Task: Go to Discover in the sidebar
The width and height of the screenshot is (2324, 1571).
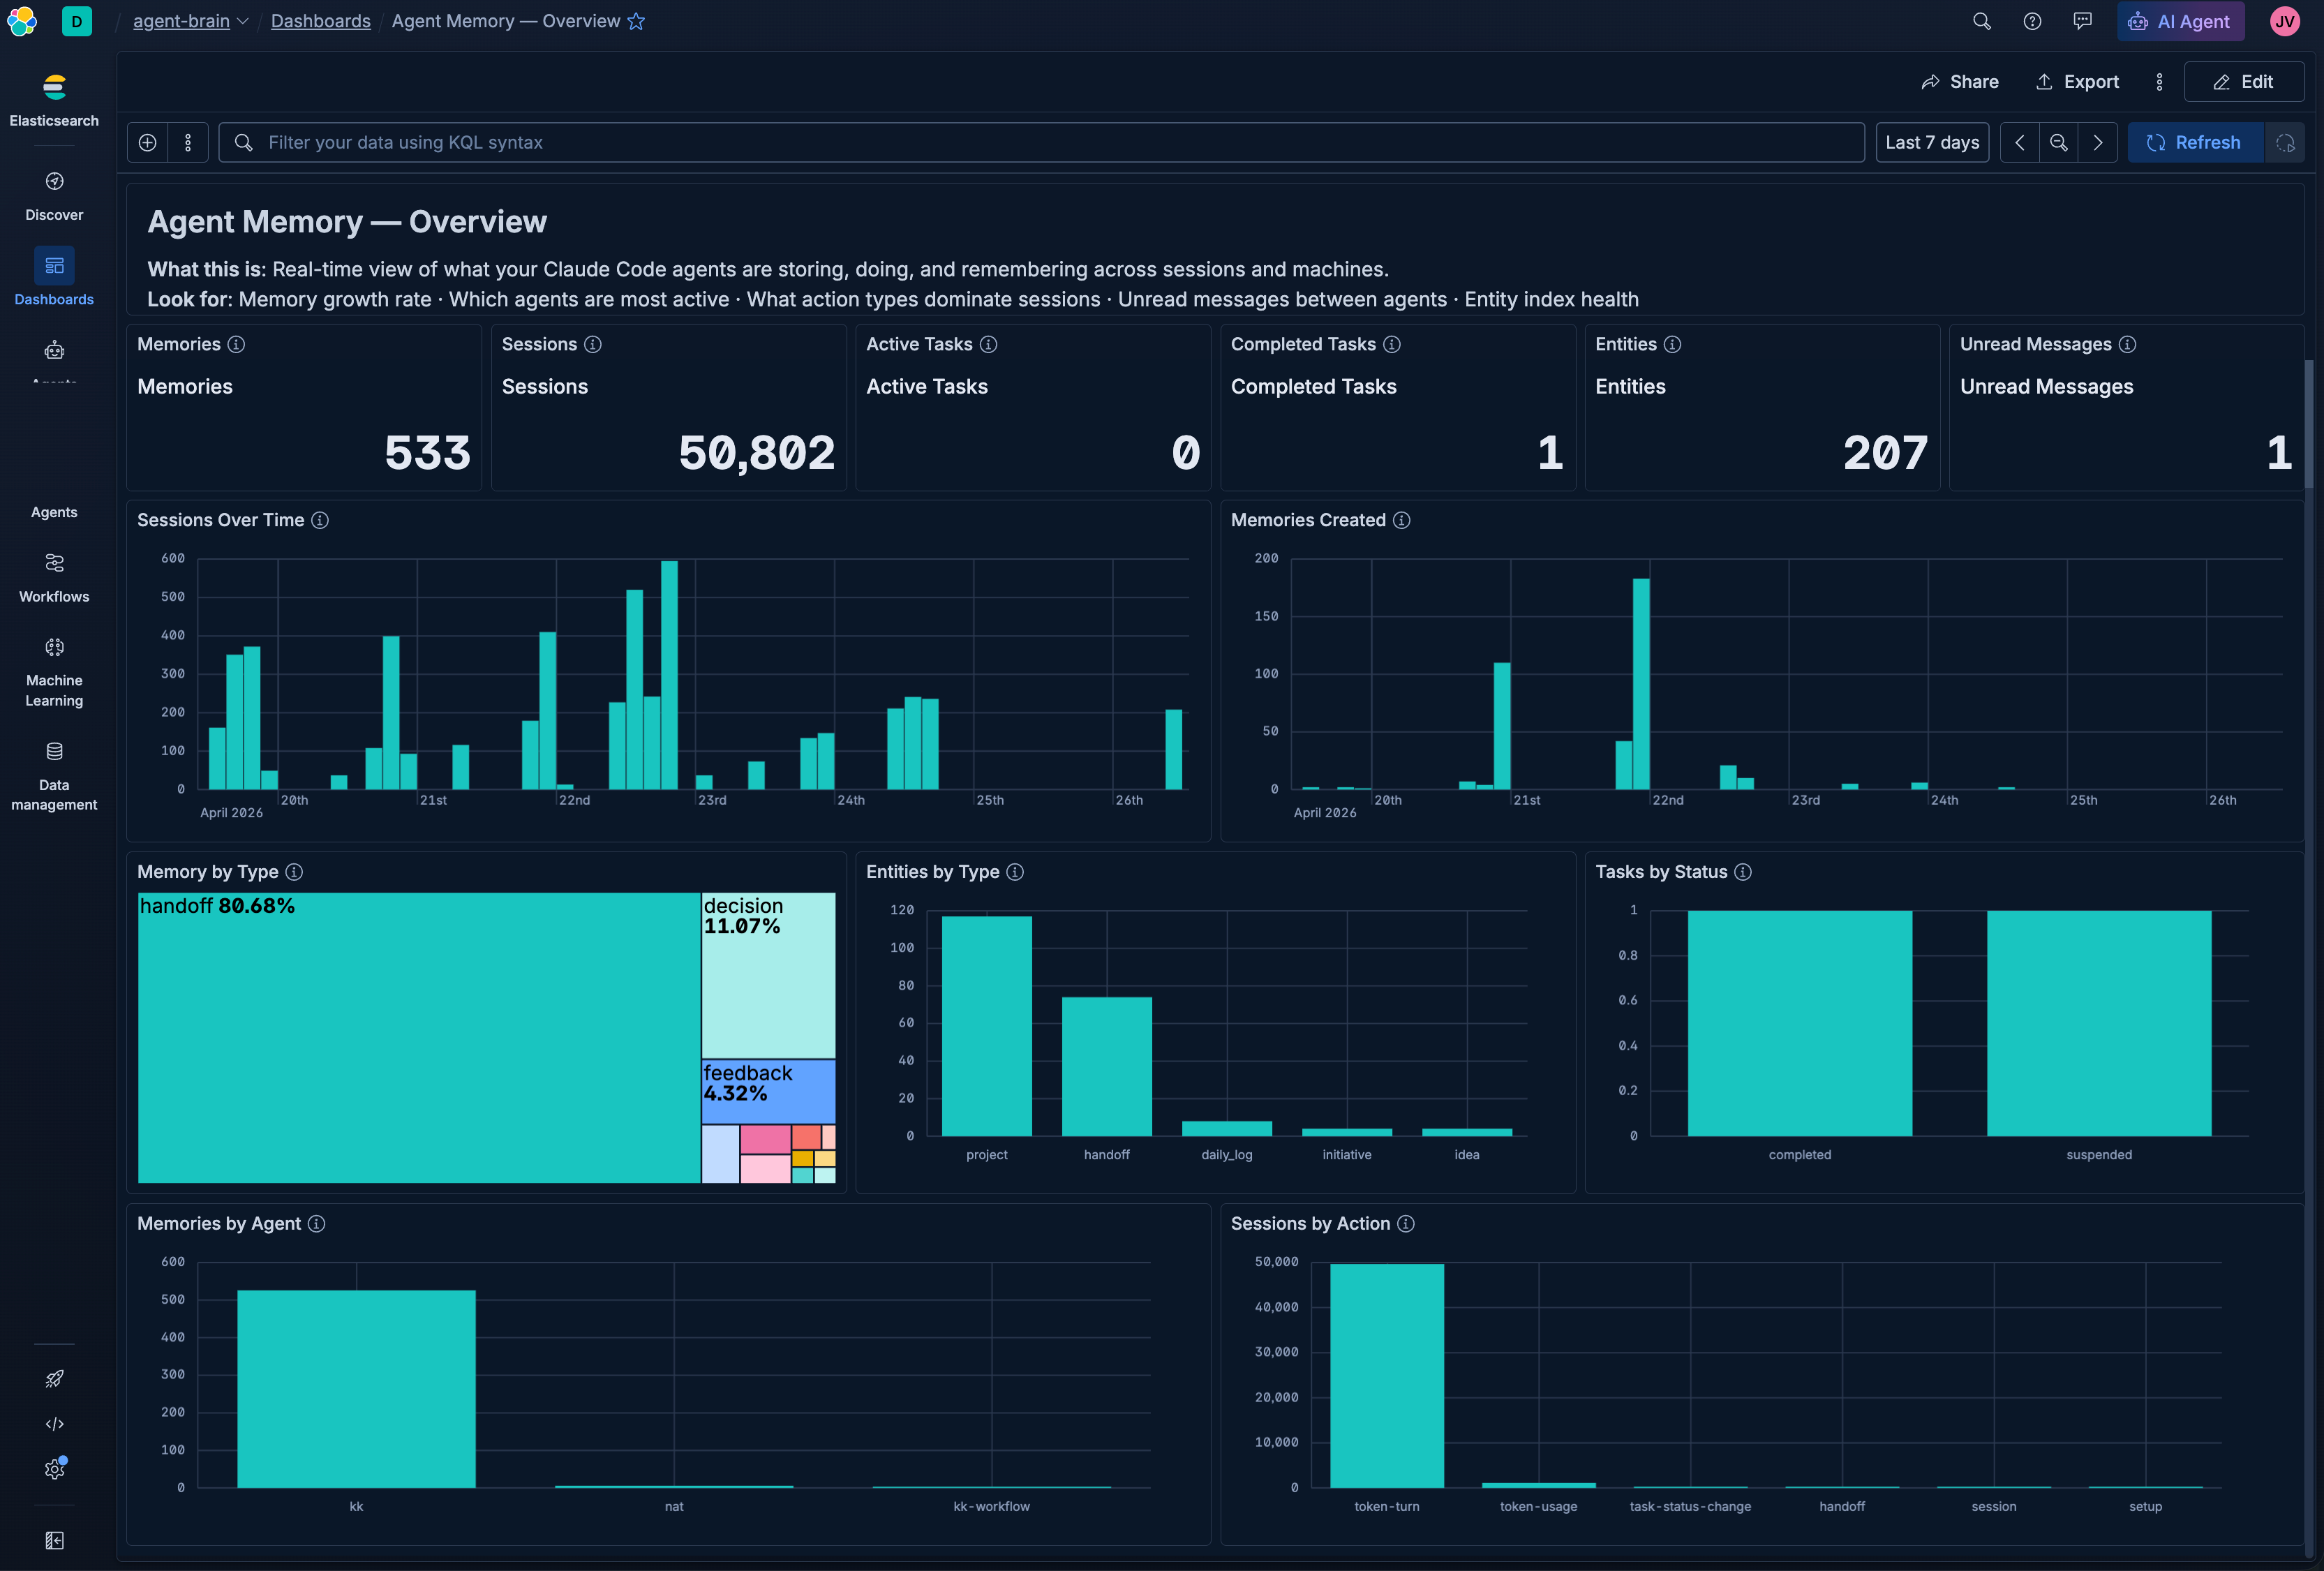Action: click(54, 195)
